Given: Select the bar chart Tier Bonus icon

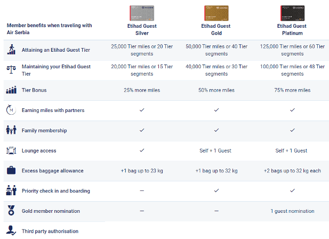Looking at the screenshot, I should click(11, 90).
